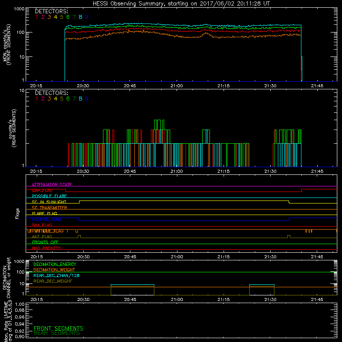Click DETECTORS: label in front segments plot
Viewport: 342px width, 342px height.
[x=51, y=11]
